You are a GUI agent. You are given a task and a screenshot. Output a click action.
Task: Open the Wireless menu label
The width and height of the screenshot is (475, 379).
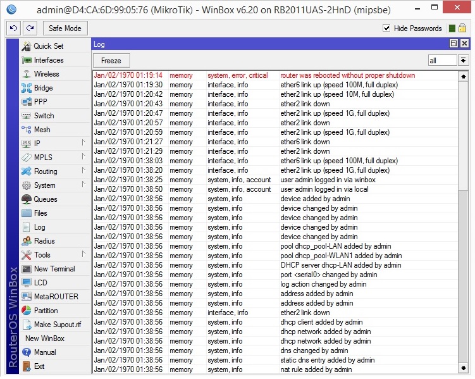[x=47, y=74]
